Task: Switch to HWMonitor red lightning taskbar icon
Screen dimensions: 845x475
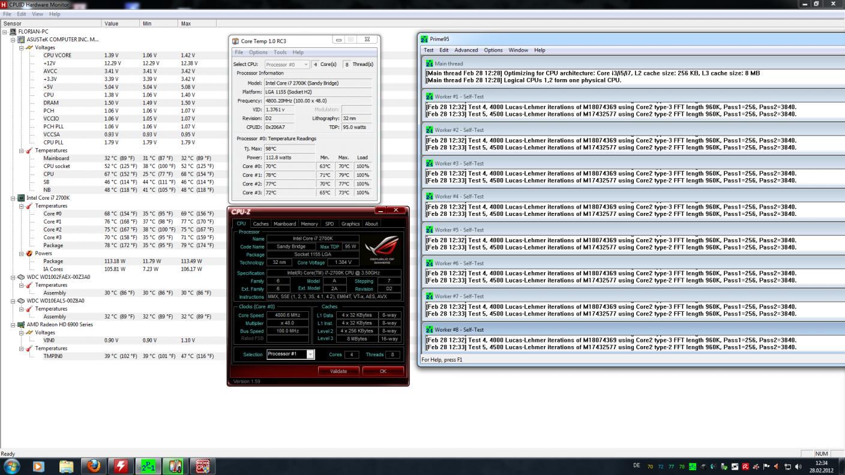Action: pos(121,466)
